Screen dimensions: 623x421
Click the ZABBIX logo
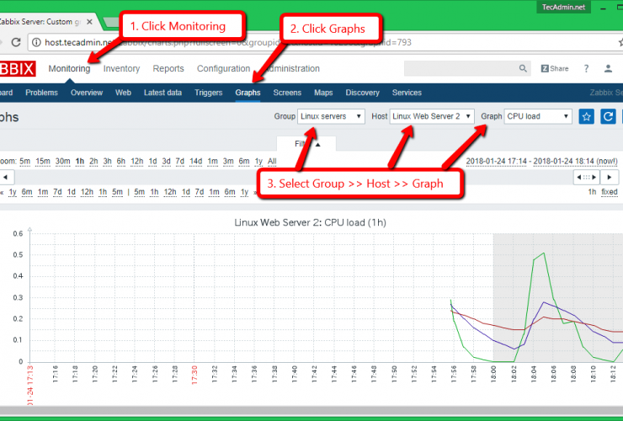pyautogui.click(x=17, y=69)
